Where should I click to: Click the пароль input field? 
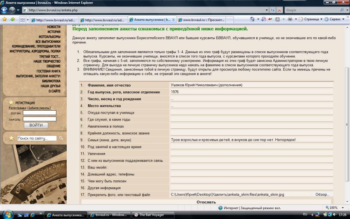point(39,119)
